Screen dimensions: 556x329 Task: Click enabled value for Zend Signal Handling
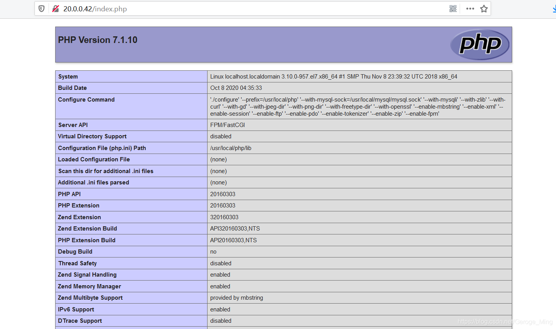(x=220, y=275)
